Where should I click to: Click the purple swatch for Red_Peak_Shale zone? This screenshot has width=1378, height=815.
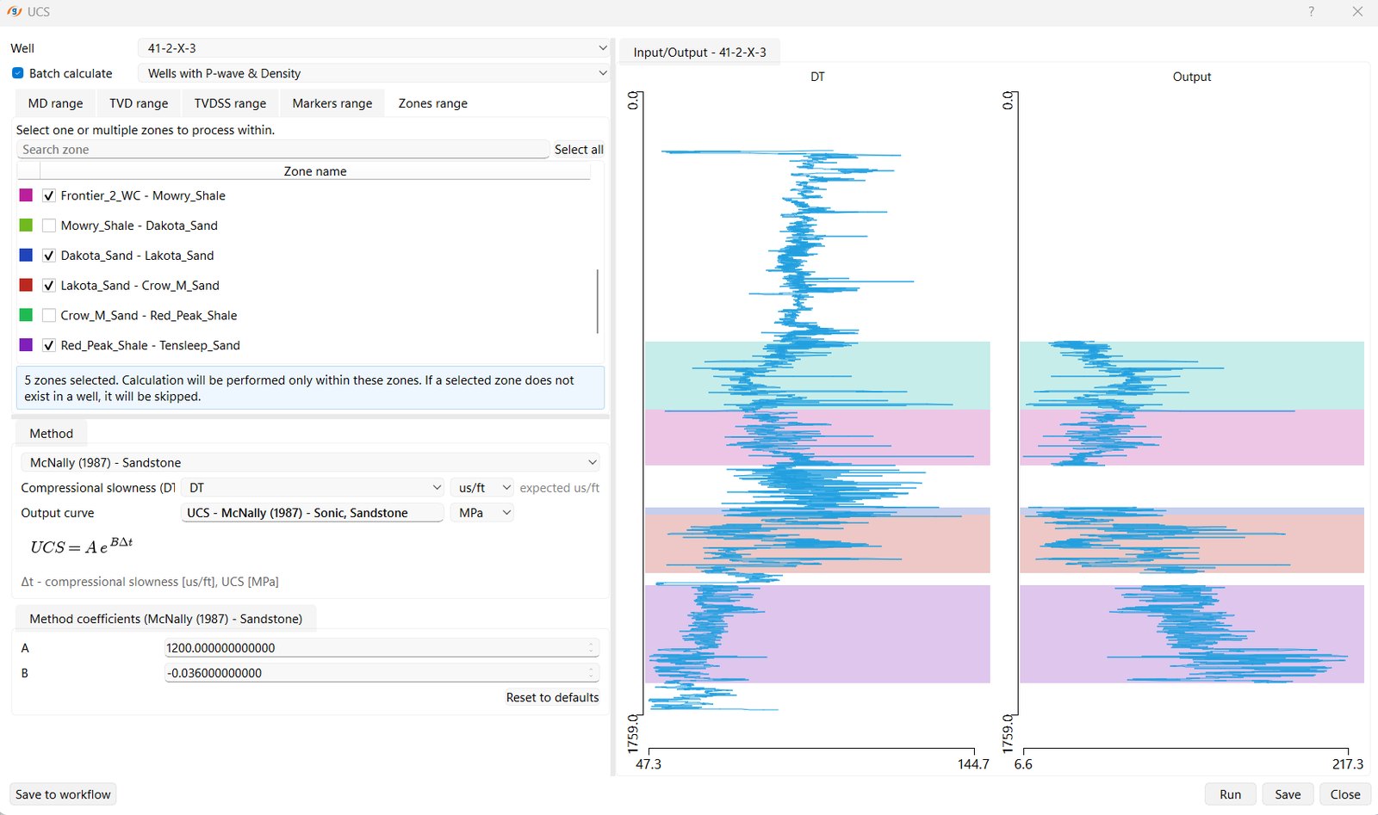26,345
